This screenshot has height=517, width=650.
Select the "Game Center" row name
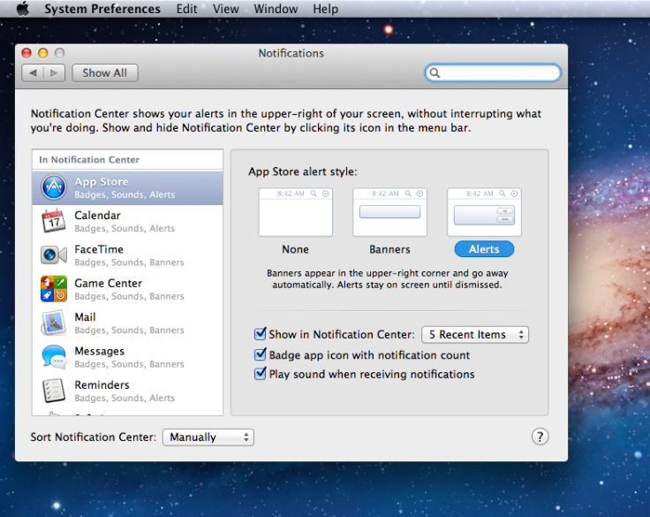109,284
